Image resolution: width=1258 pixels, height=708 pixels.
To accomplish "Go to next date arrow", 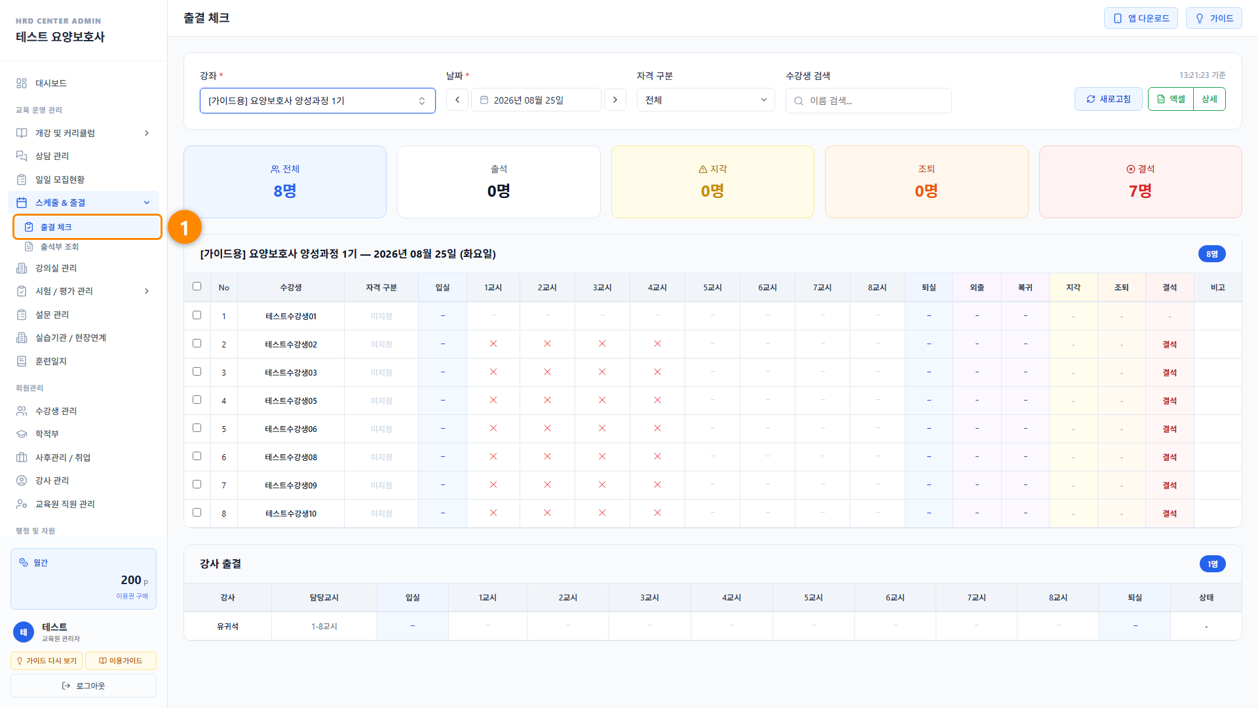I will click(x=615, y=100).
